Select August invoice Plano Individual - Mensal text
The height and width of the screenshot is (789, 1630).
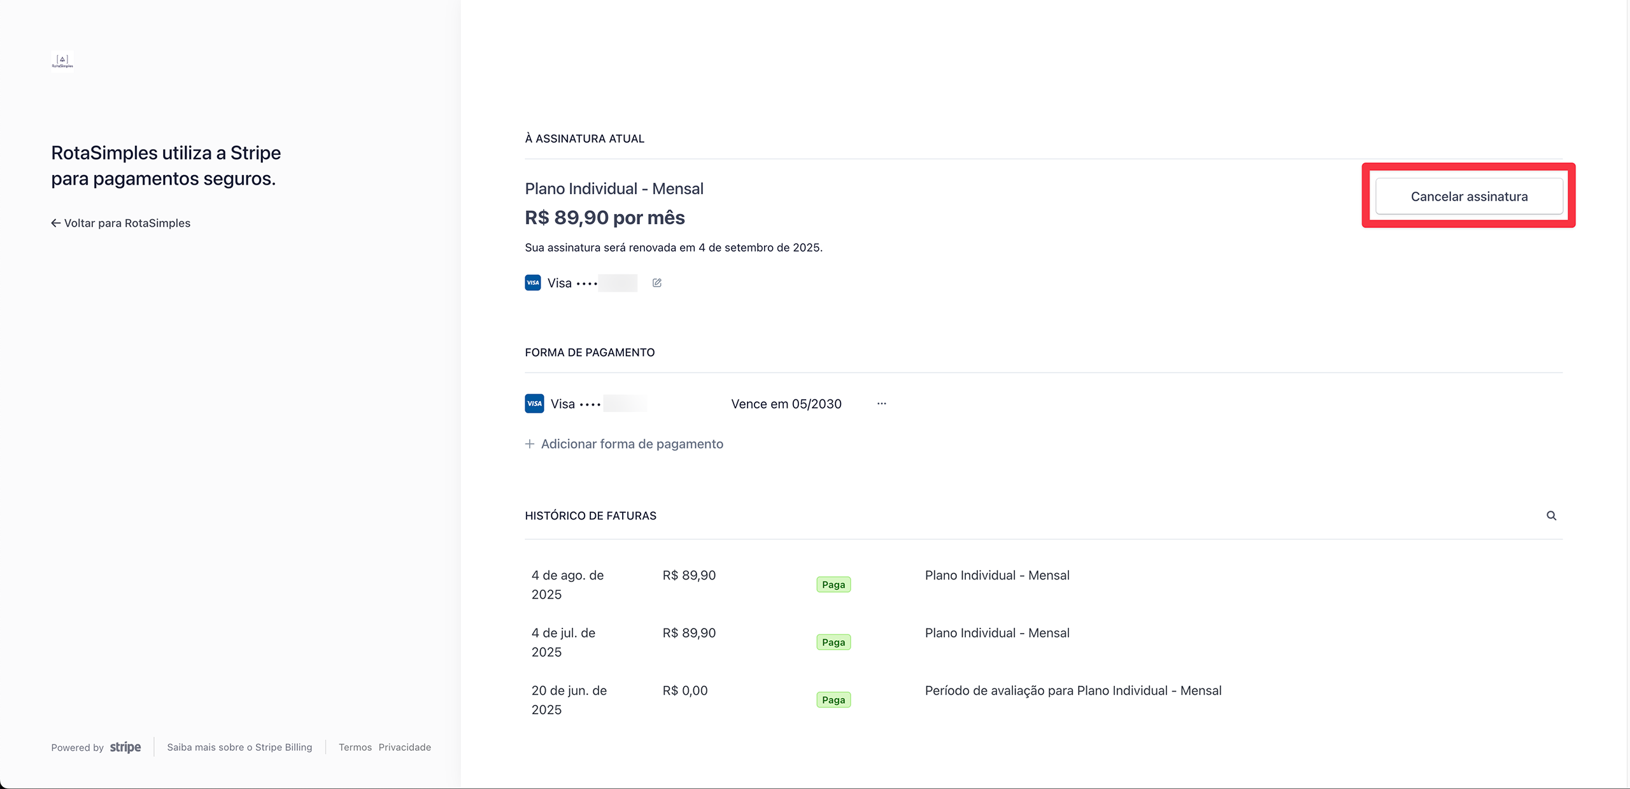[x=997, y=575]
